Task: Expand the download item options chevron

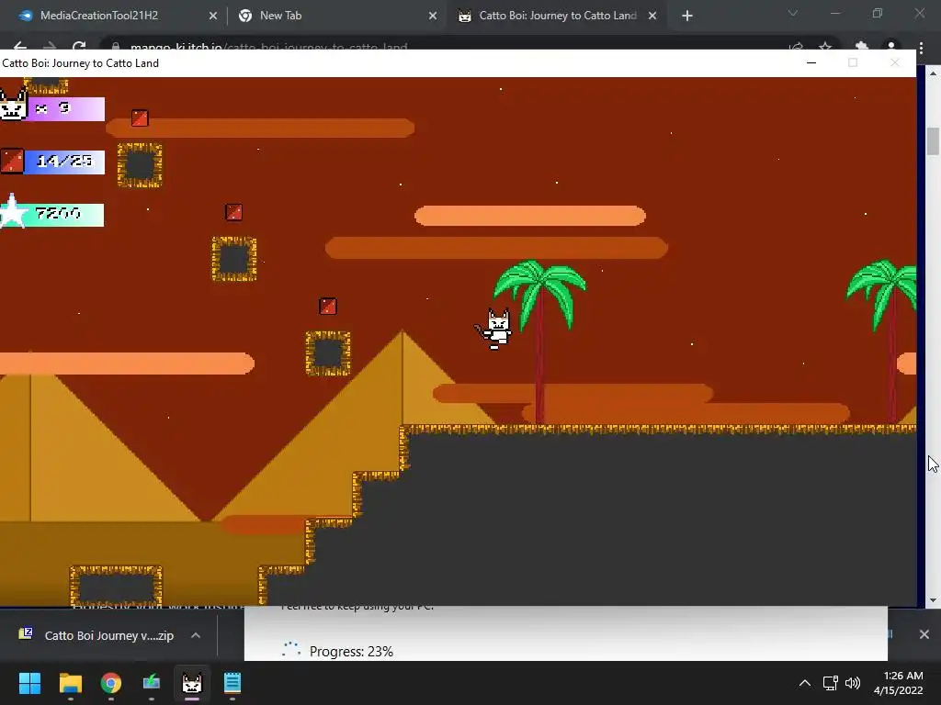Action: point(196,635)
